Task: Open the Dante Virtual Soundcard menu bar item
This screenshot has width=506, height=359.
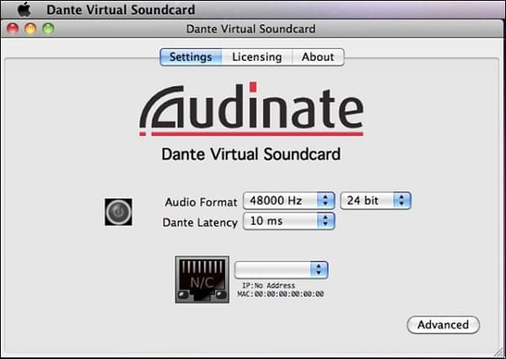Action: [x=121, y=9]
